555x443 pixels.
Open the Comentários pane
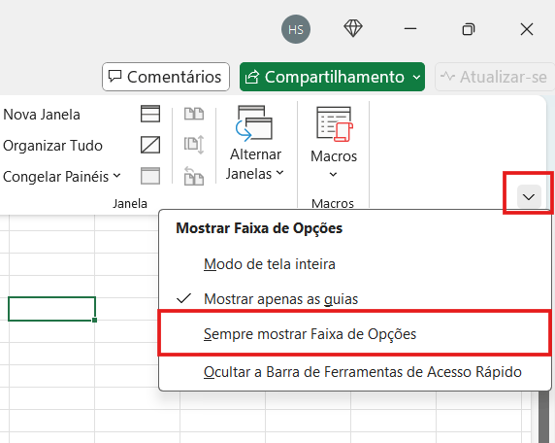click(x=166, y=77)
